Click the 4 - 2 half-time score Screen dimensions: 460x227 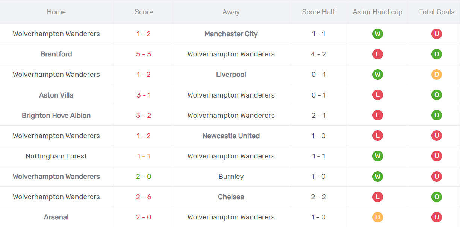pos(318,54)
